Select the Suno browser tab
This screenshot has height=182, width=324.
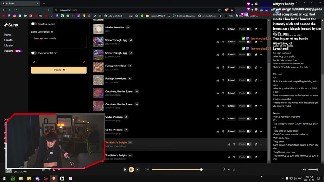coord(20,3)
